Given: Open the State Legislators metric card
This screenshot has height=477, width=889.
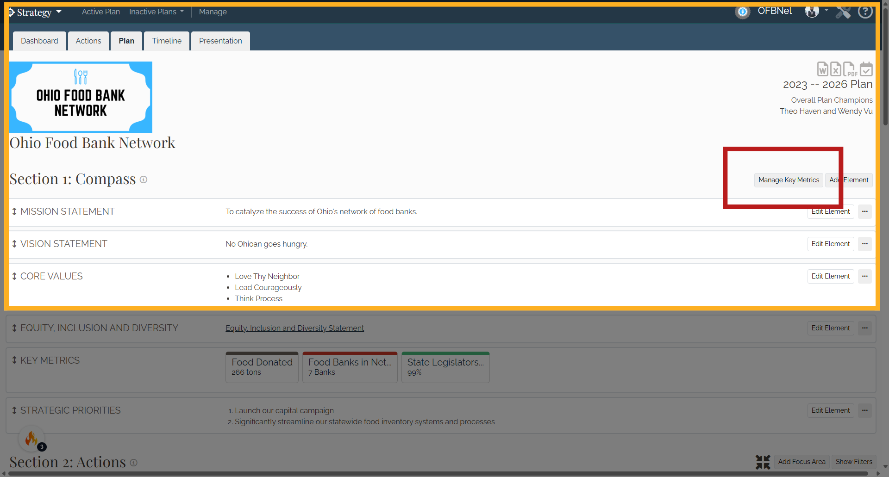Looking at the screenshot, I should pos(445,367).
